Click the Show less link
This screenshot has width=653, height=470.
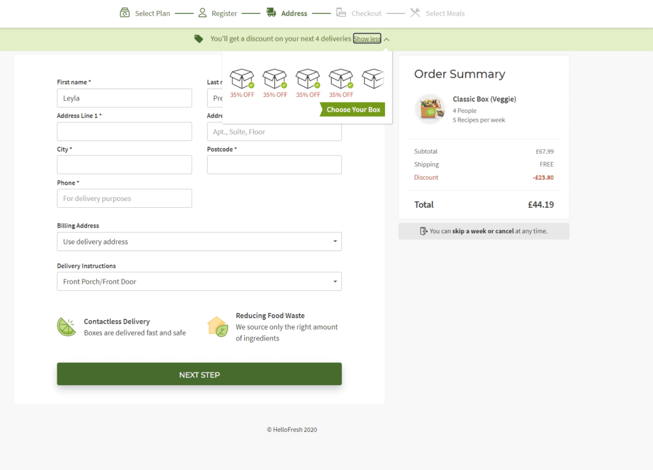(x=367, y=38)
